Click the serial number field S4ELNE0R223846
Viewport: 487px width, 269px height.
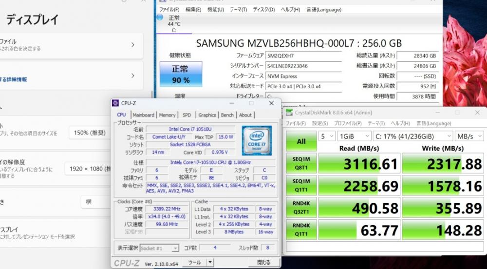(x=303, y=66)
